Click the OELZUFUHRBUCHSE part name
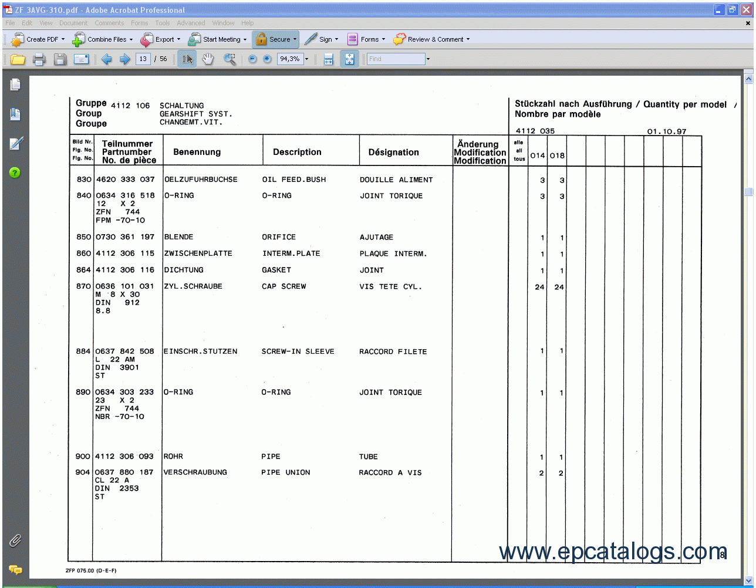The width and height of the screenshot is (756, 588). point(201,180)
